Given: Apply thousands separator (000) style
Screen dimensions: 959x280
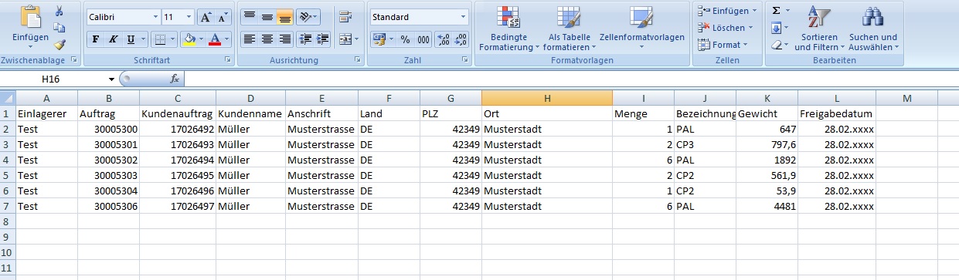Looking at the screenshot, I should (x=423, y=39).
